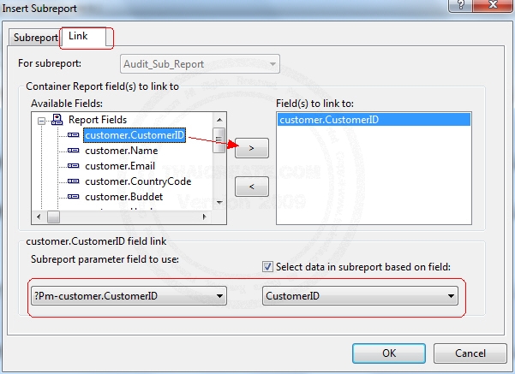Click the Cancel button

tap(470, 353)
